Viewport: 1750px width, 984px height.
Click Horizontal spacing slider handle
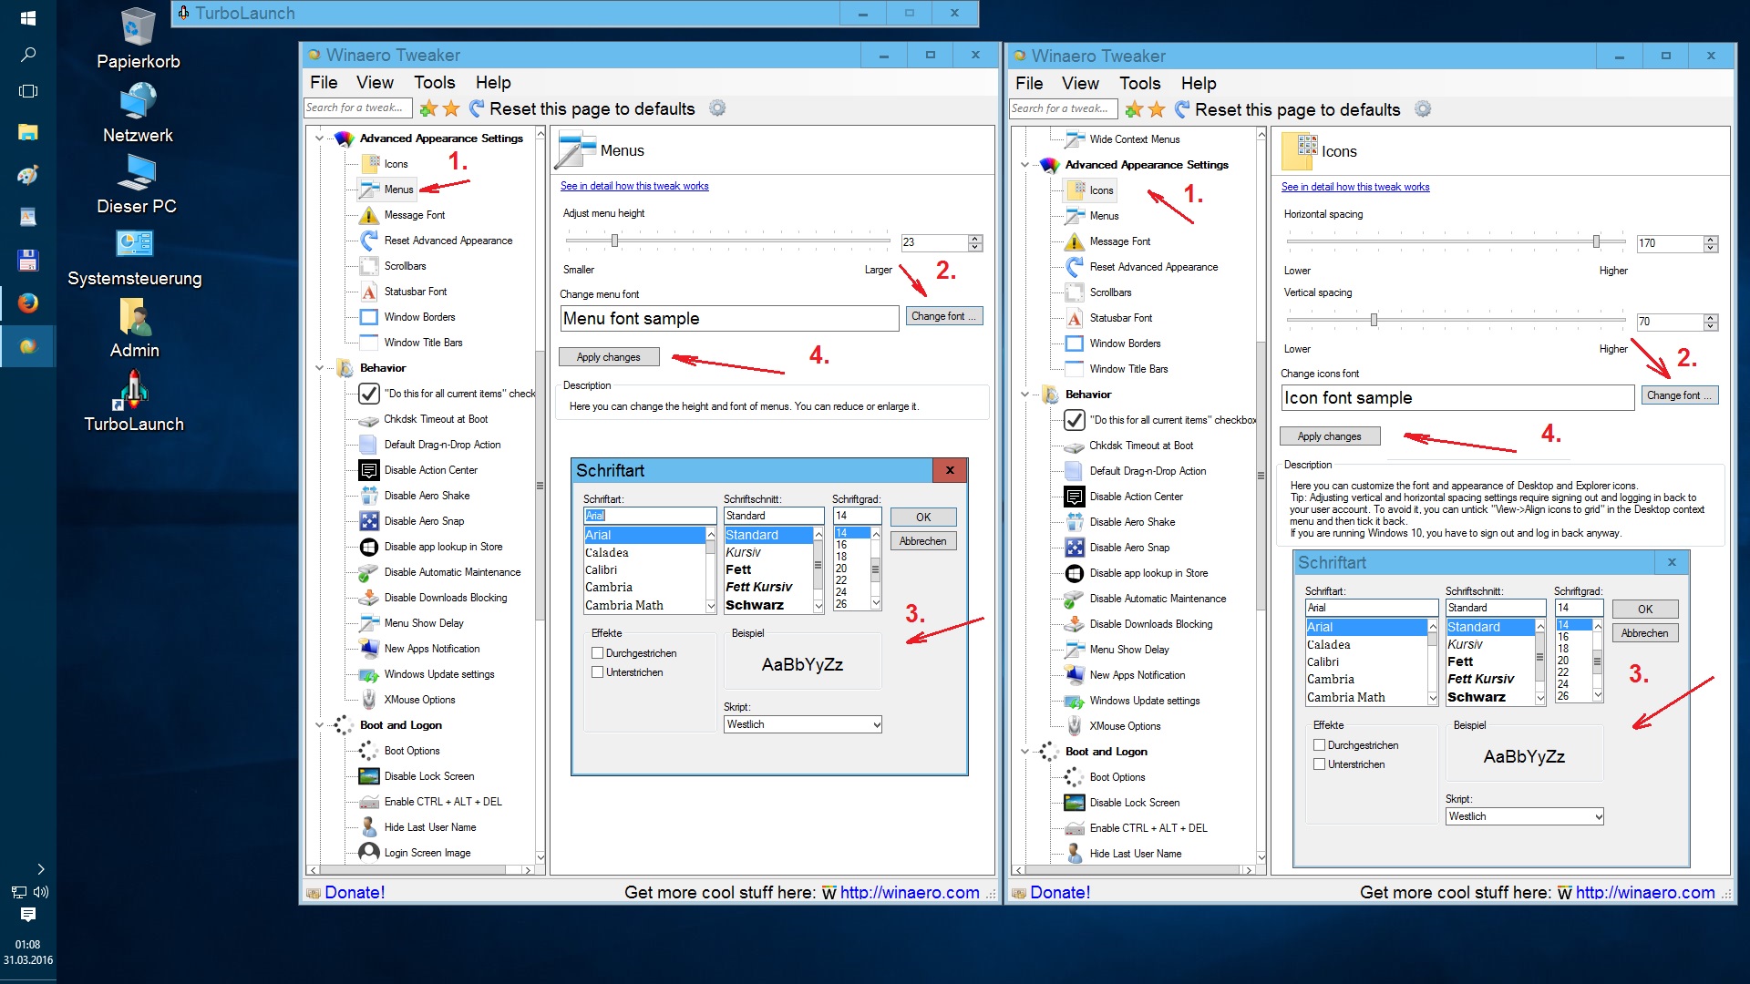coord(1596,241)
